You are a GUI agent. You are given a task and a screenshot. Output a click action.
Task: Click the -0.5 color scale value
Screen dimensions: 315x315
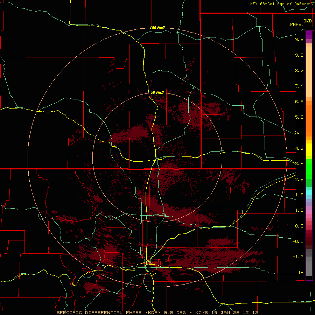coord(298,241)
